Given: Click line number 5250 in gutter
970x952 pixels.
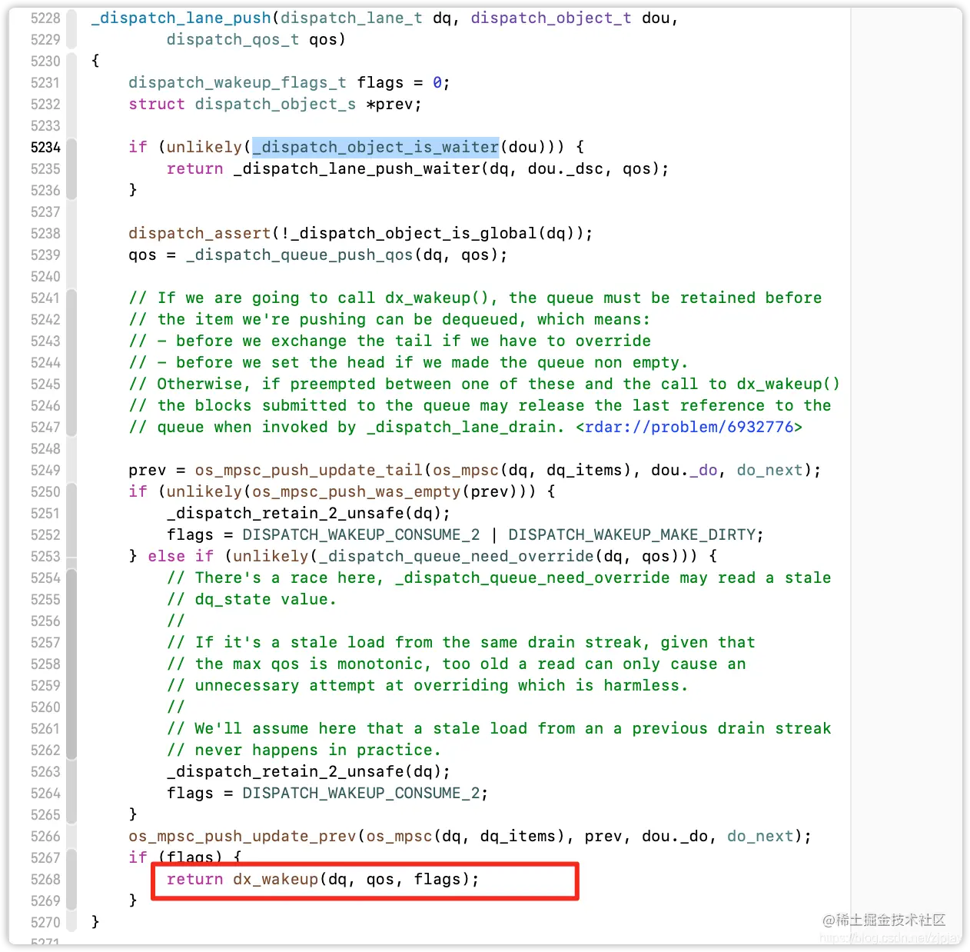Looking at the screenshot, I should 45,491.
